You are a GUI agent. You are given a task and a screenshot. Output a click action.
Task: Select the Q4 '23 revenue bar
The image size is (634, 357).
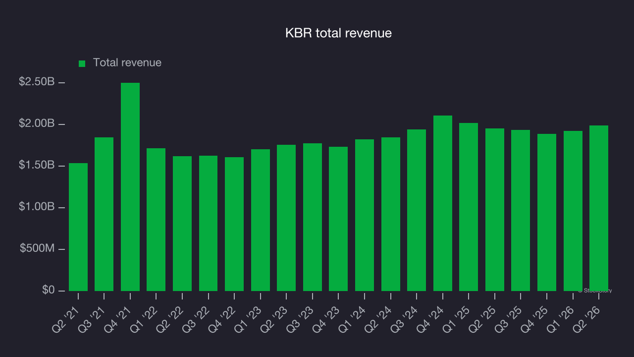338,219
